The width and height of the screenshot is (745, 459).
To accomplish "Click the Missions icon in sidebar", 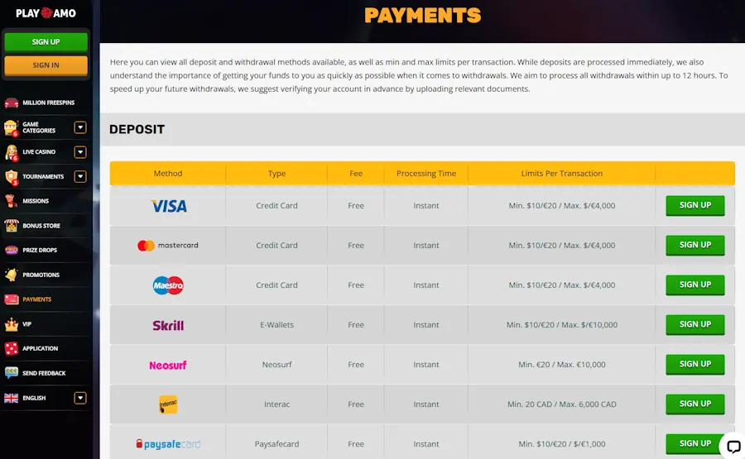I will click(x=12, y=201).
